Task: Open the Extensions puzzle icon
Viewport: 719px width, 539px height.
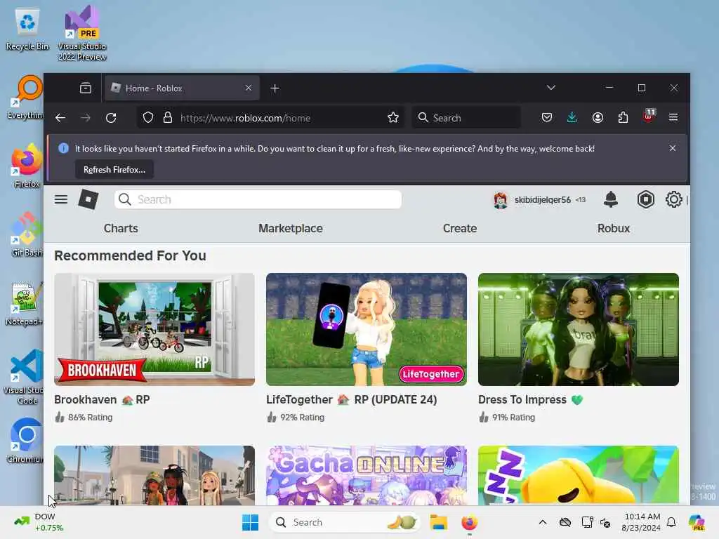Action: (x=623, y=118)
